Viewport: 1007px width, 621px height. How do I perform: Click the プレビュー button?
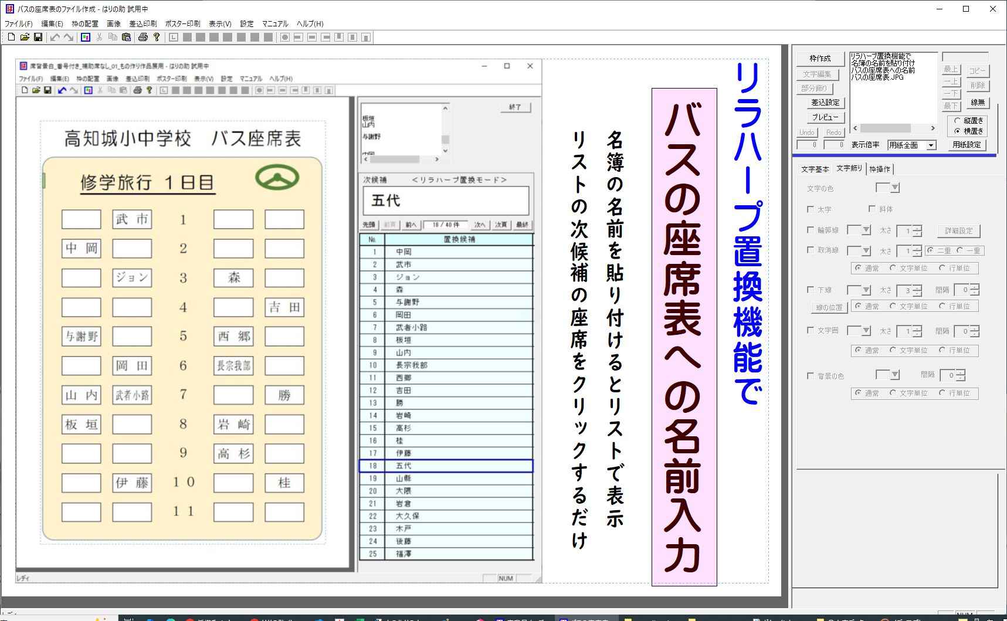(825, 117)
